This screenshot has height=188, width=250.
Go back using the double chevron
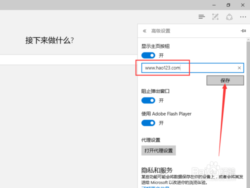point(144,31)
